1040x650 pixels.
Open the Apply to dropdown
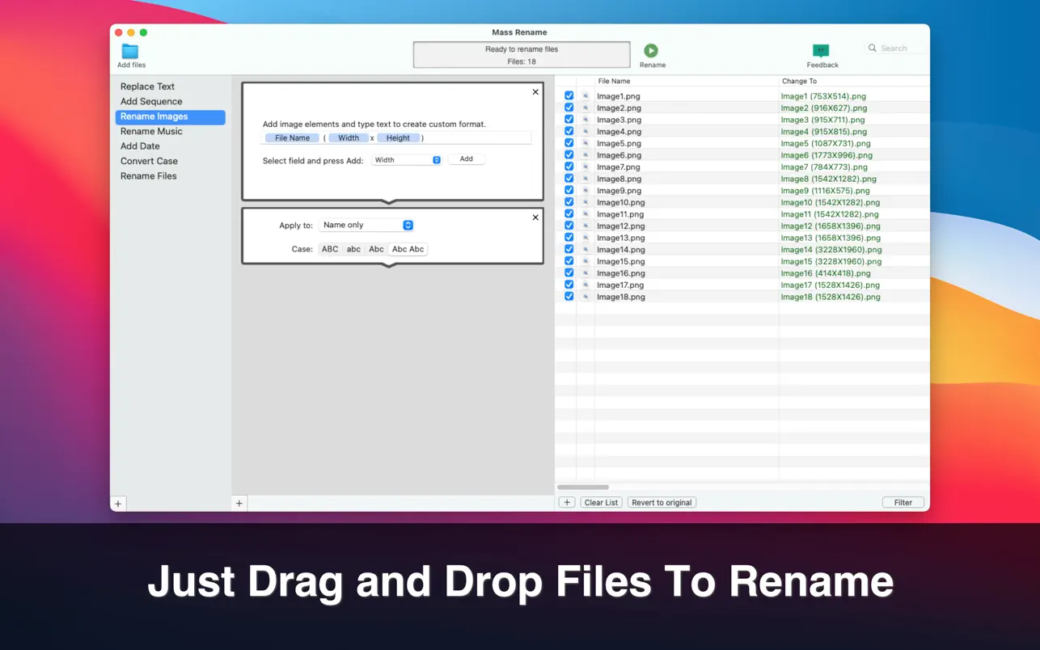click(367, 225)
